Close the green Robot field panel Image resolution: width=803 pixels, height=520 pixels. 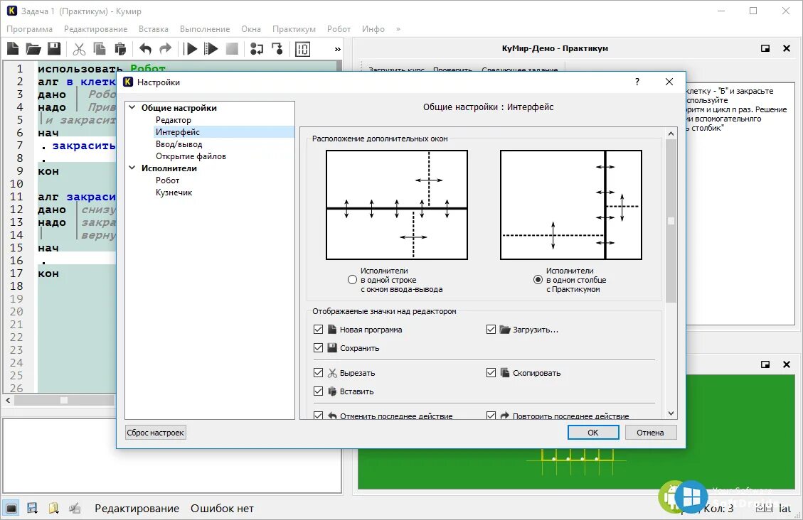coord(787,364)
